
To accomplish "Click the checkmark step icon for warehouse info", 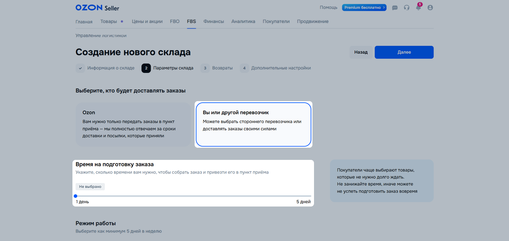I will point(80,68).
